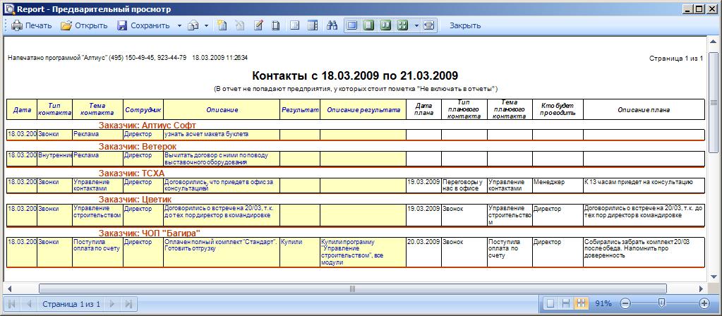722x316 pixels.
Task: Click the Печать (Print) button
Action: [x=32, y=25]
